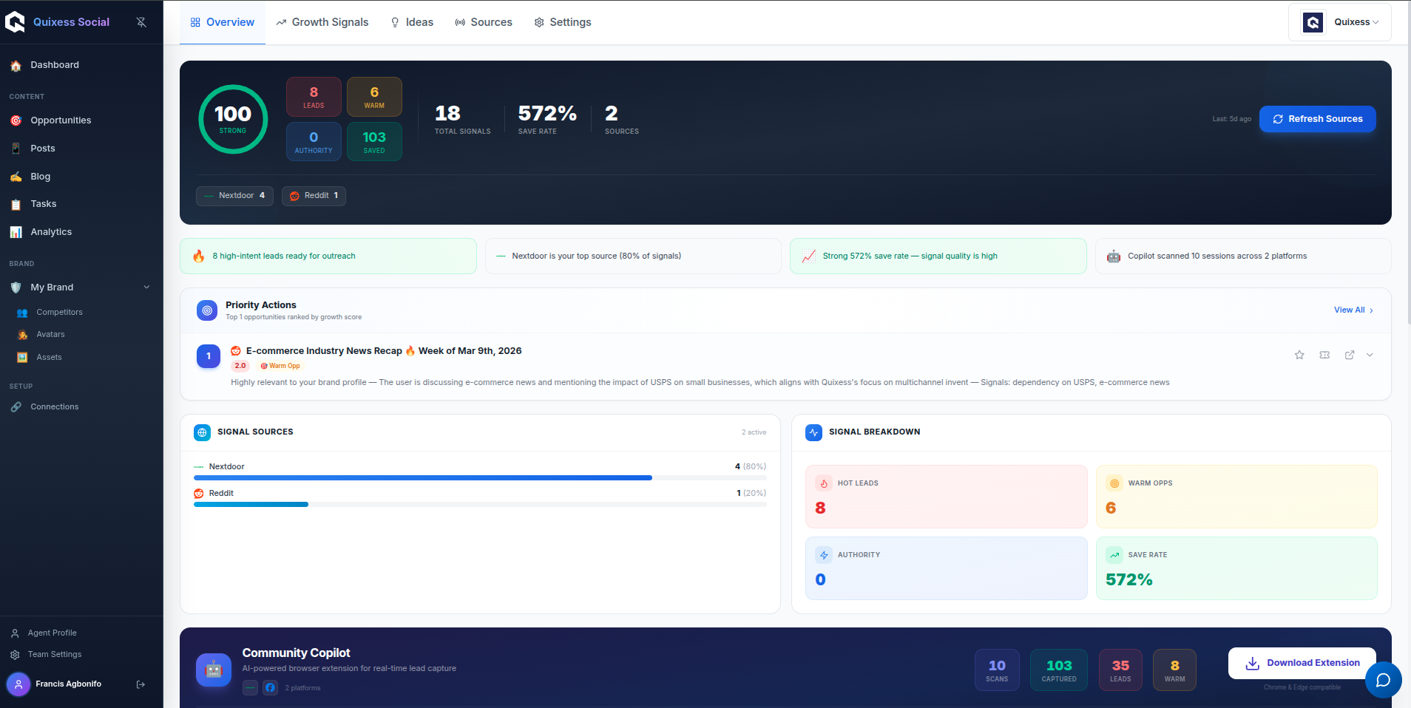This screenshot has width=1411, height=708.
Task: Click the robot icon on Copilot scanned card
Action: pyautogui.click(x=1114, y=256)
